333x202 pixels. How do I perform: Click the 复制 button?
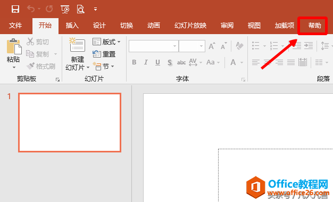pos(38,54)
